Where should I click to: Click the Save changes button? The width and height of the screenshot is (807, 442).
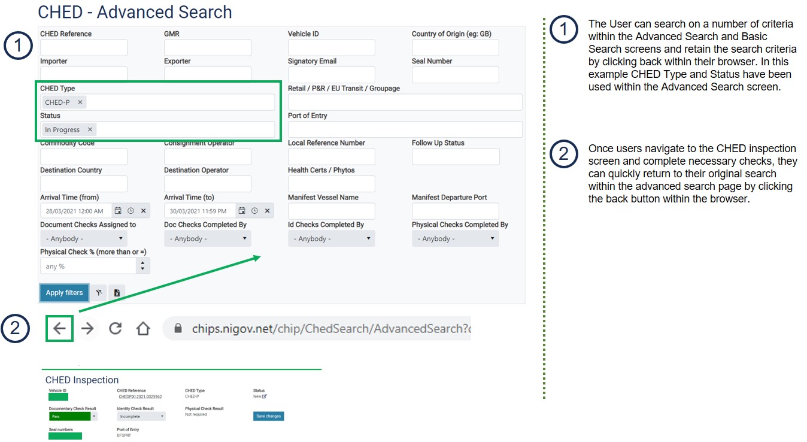coord(268,416)
